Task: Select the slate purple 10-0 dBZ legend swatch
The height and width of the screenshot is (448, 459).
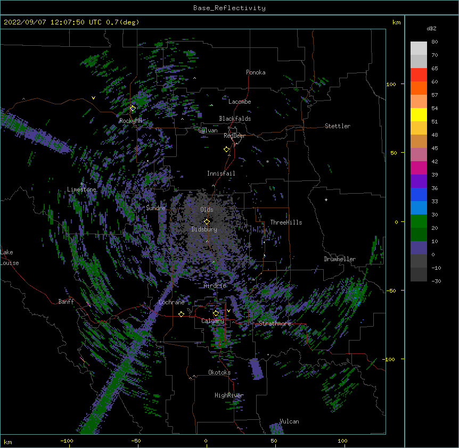Action: click(419, 248)
